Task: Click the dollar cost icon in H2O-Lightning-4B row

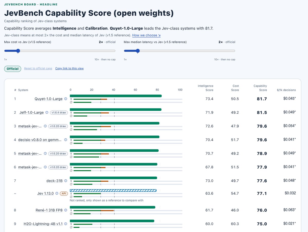Action: coord(71,224)
